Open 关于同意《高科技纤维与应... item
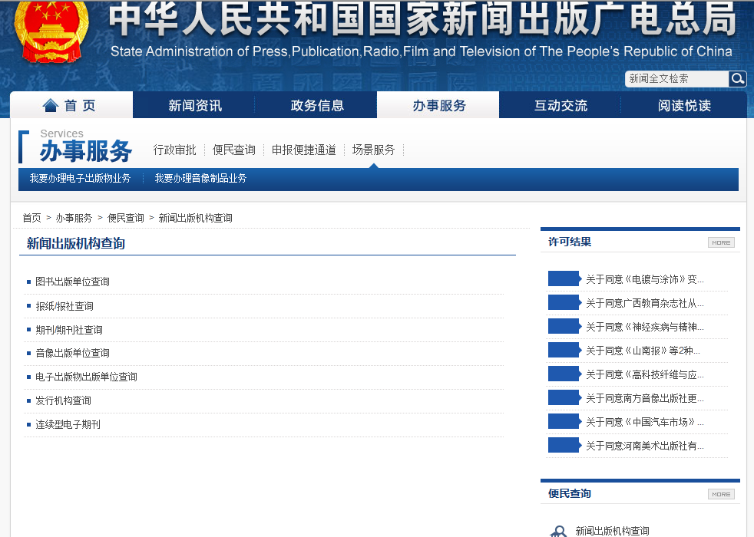 (644, 374)
